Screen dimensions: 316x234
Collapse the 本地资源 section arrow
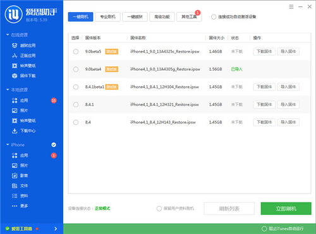pos(8,90)
